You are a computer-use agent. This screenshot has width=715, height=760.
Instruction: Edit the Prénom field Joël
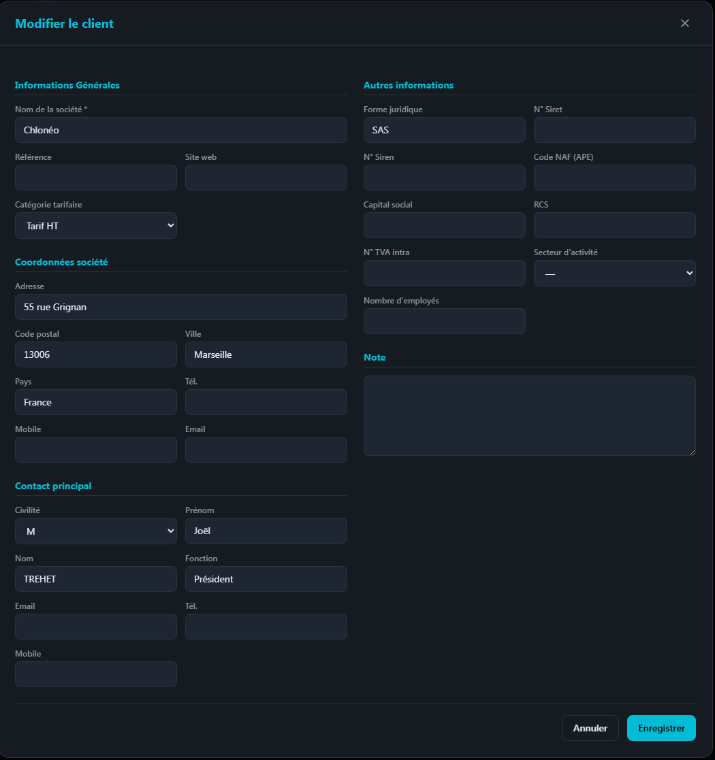pyautogui.click(x=266, y=531)
